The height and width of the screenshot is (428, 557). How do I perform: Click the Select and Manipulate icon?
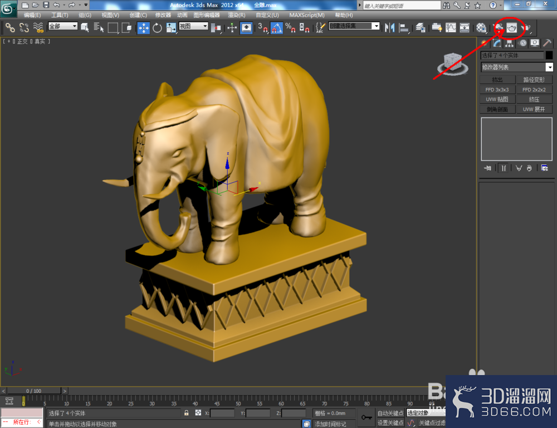232,27
